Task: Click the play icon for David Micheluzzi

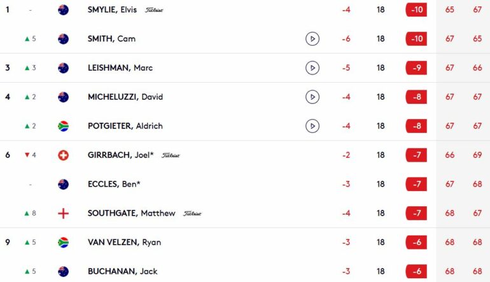Action: pyautogui.click(x=312, y=97)
